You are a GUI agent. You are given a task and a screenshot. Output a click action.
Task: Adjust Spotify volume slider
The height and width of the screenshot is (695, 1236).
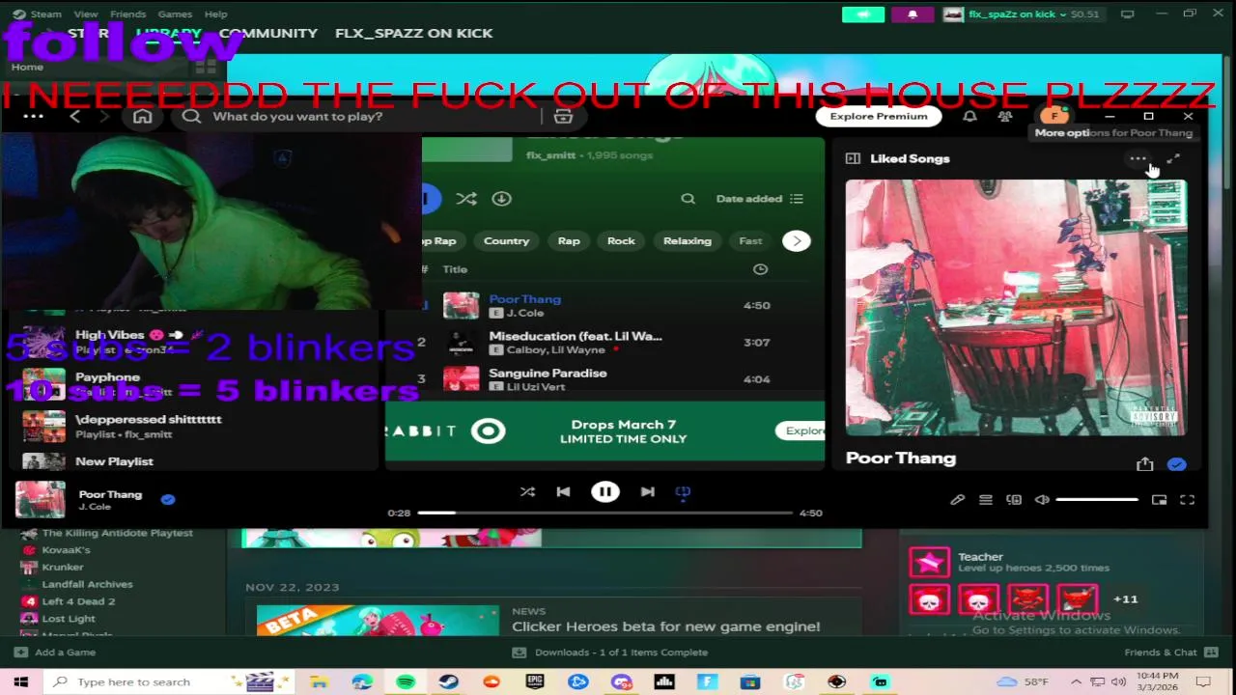click(1097, 500)
